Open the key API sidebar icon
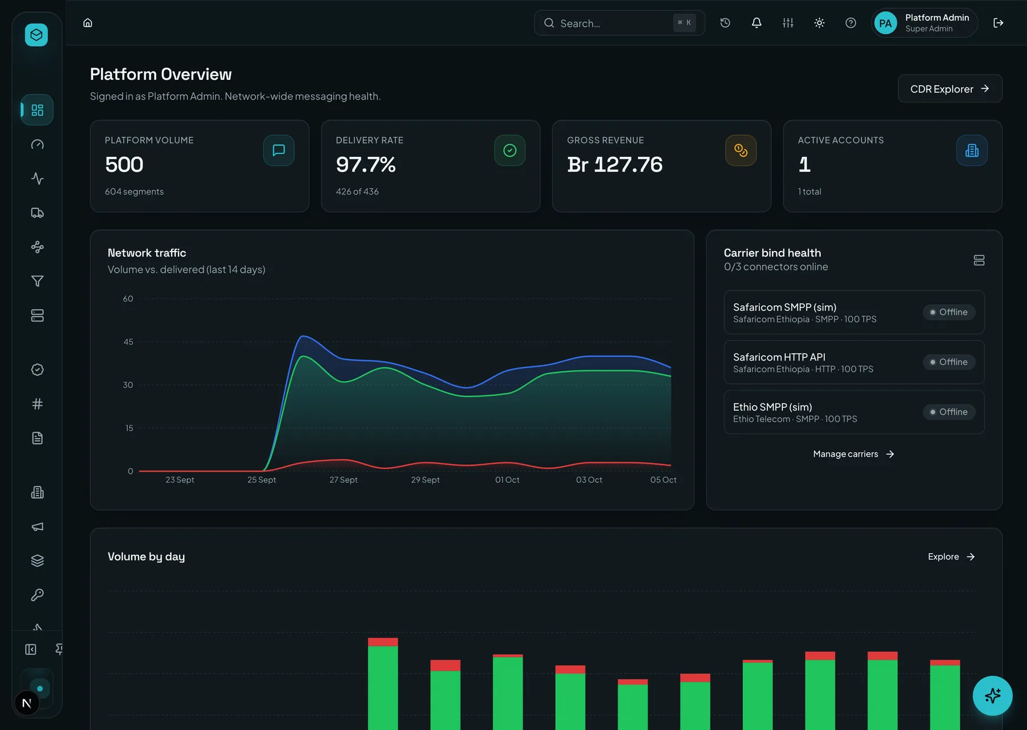This screenshot has width=1027, height=730. 37,595
